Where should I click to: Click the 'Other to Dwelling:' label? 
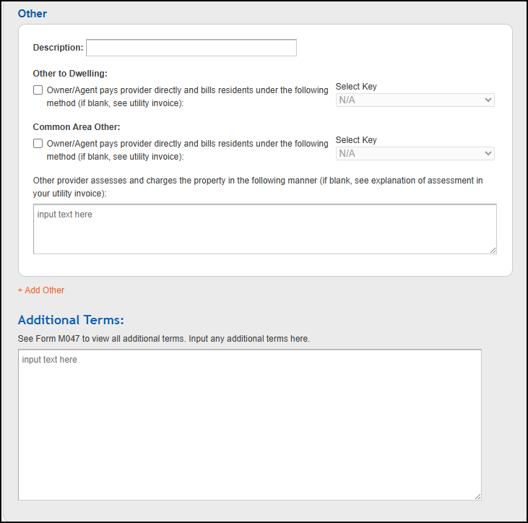pyautogui.click(x=70, y=74)
